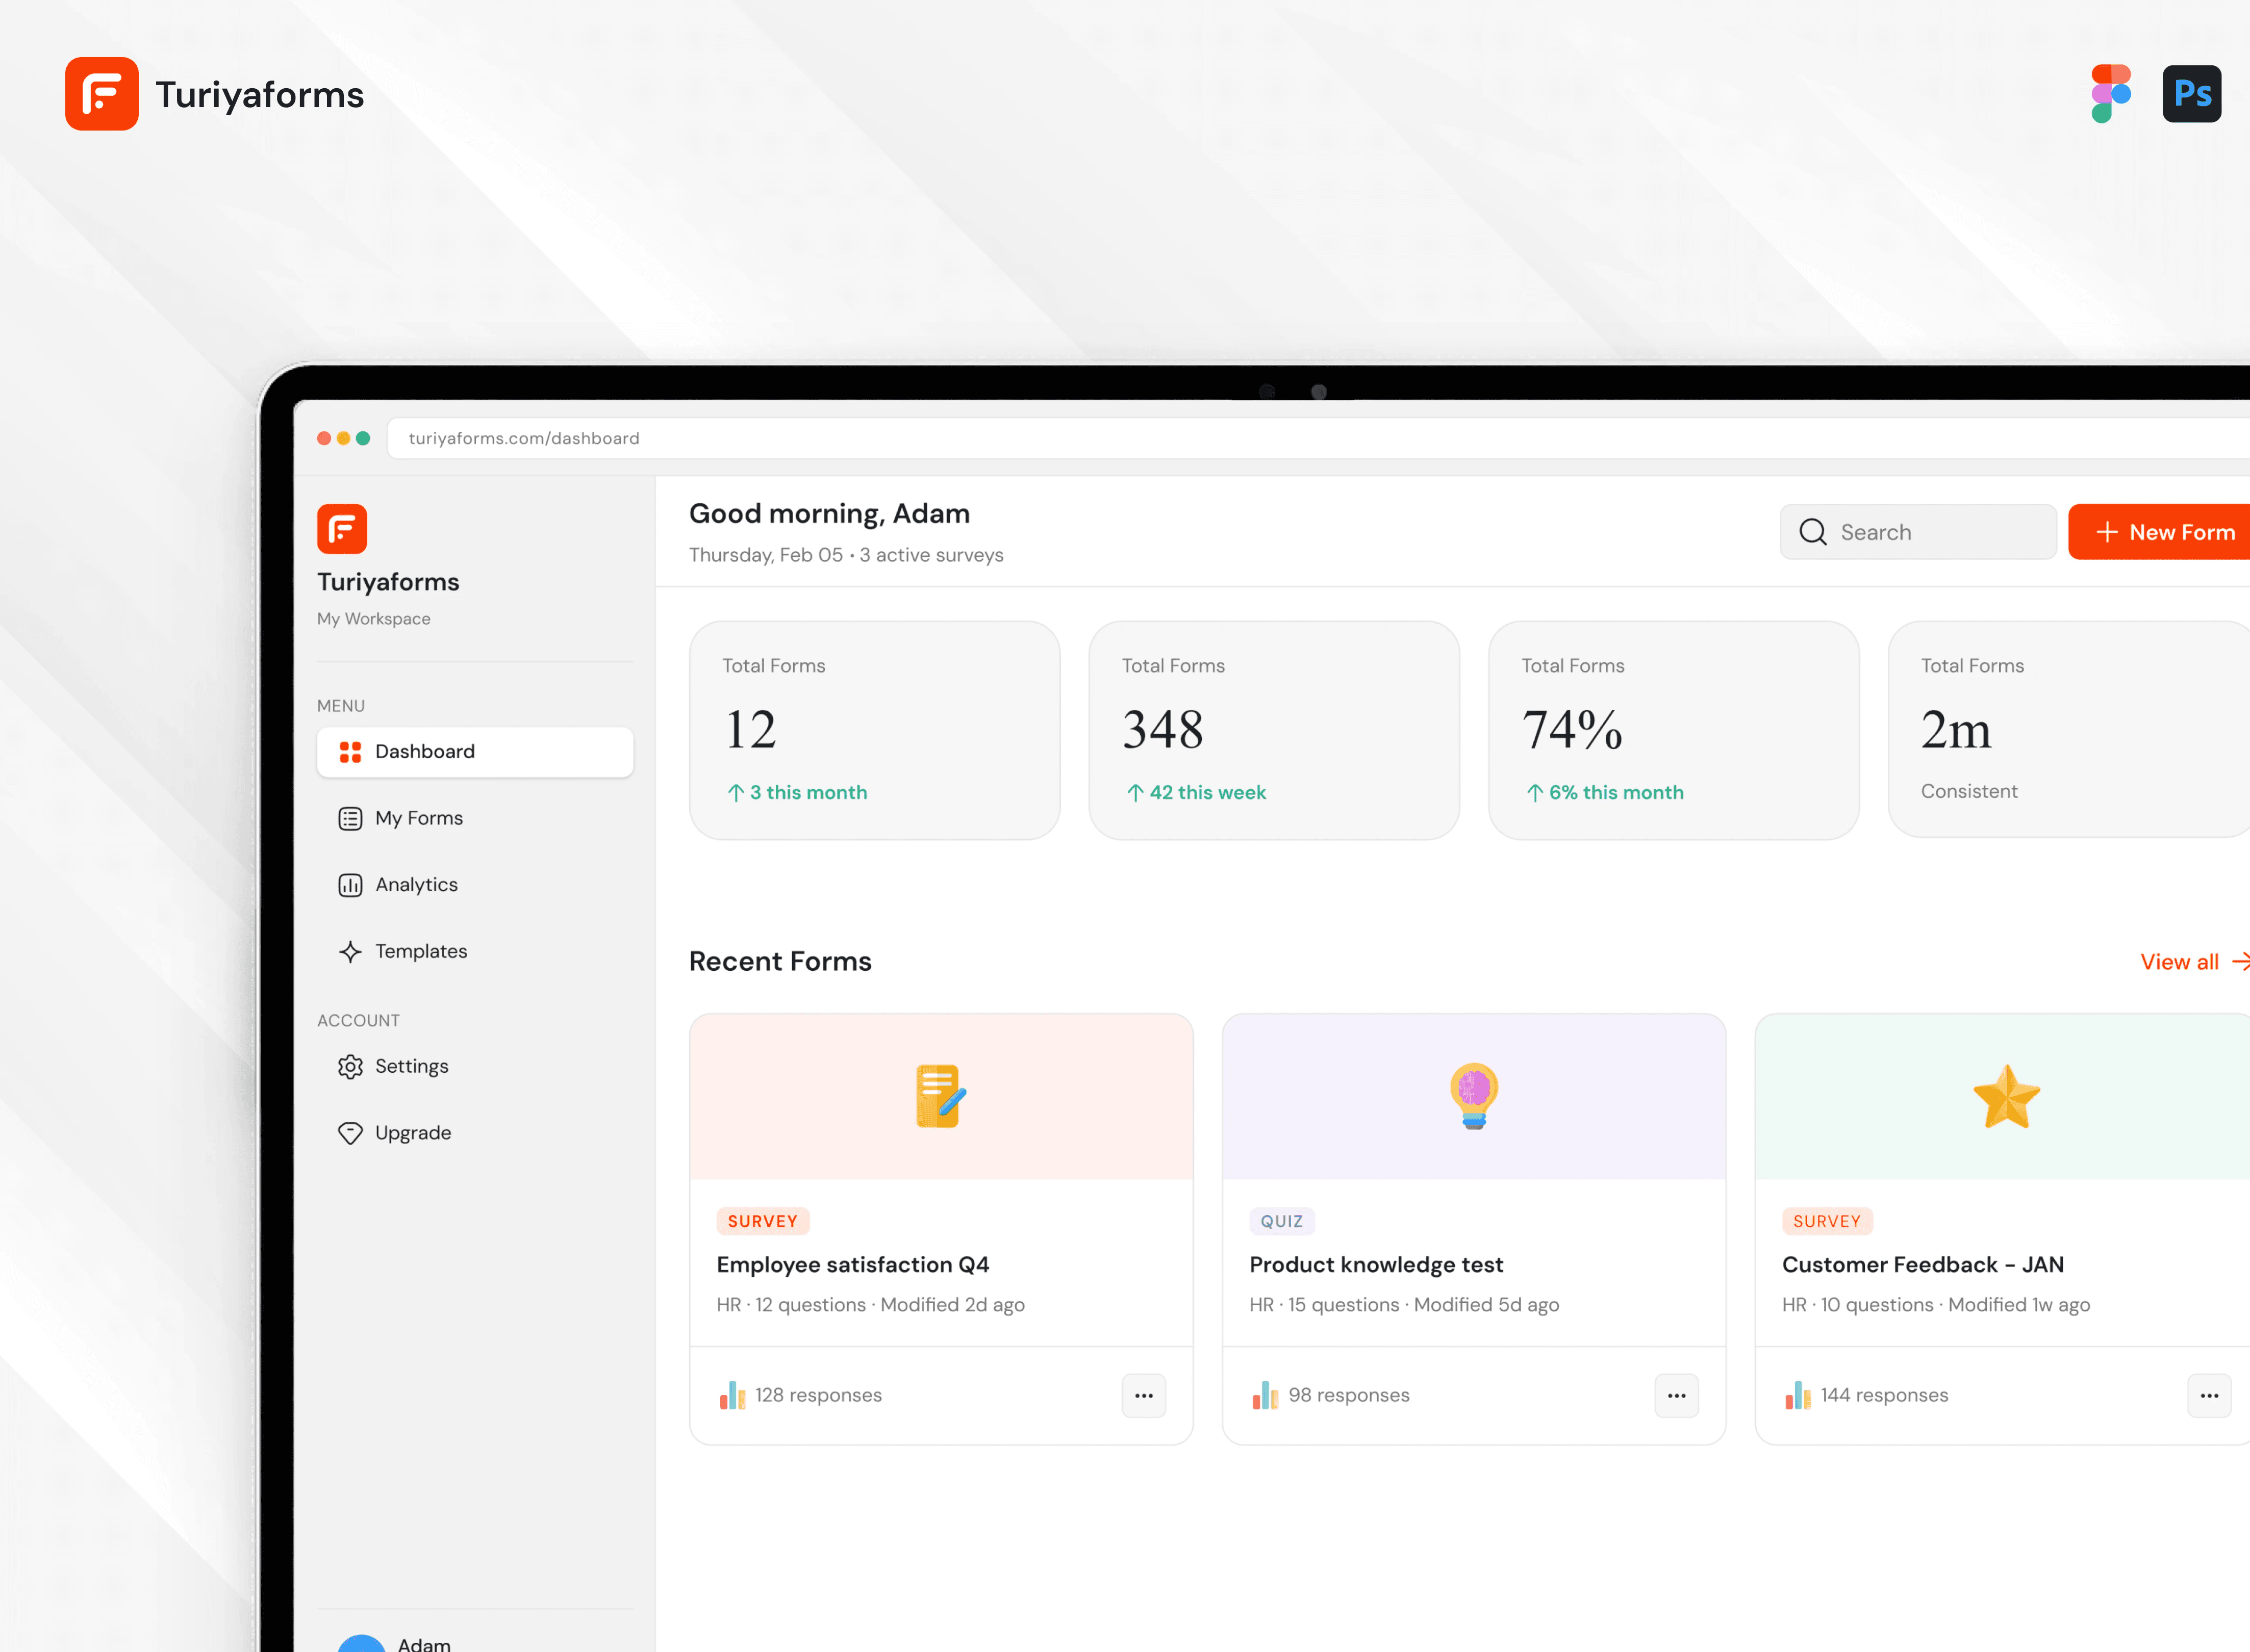Go to My Forms in sidebar
Viewport: 2250px width, 1652px height.
pos(418,819)
